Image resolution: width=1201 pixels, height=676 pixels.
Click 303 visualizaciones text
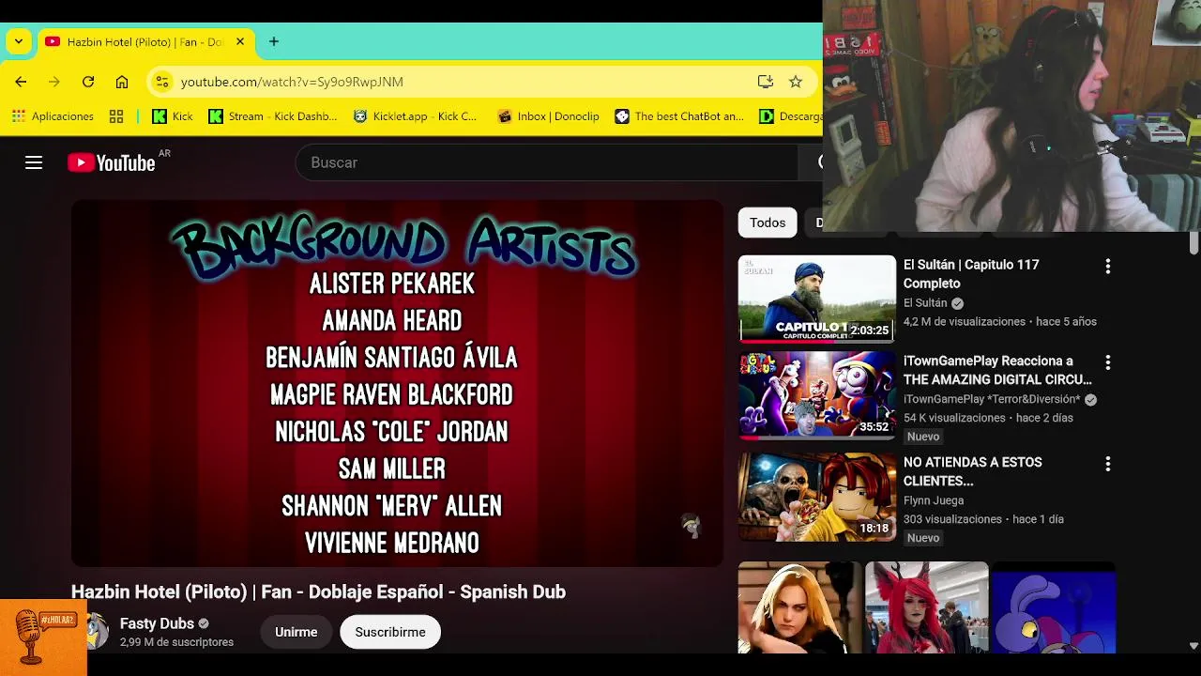point(952,519)
